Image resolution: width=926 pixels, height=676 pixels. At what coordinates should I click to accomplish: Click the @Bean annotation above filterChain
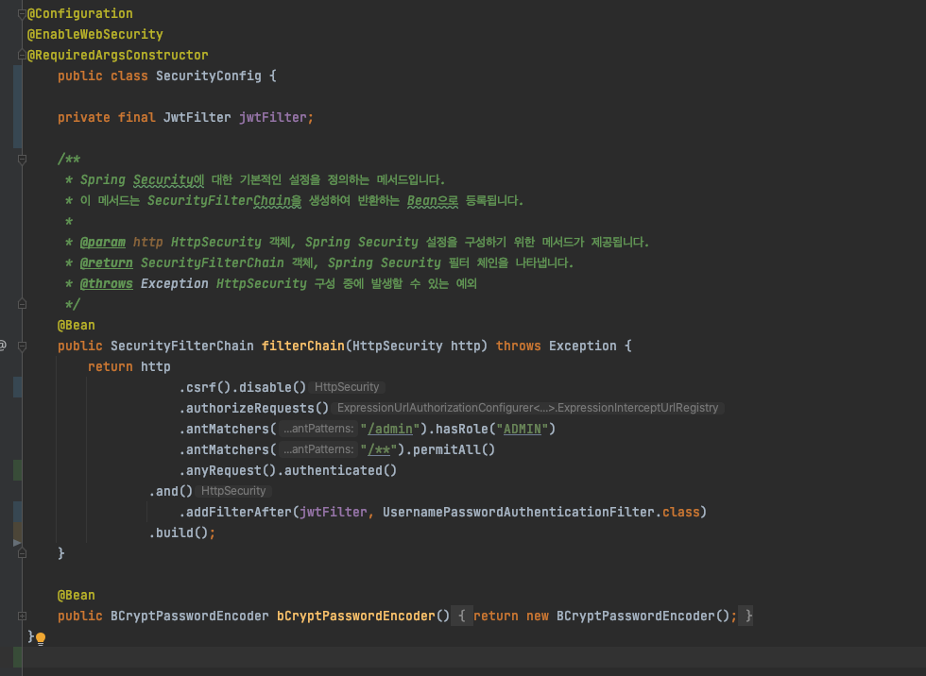pos(77,325)
